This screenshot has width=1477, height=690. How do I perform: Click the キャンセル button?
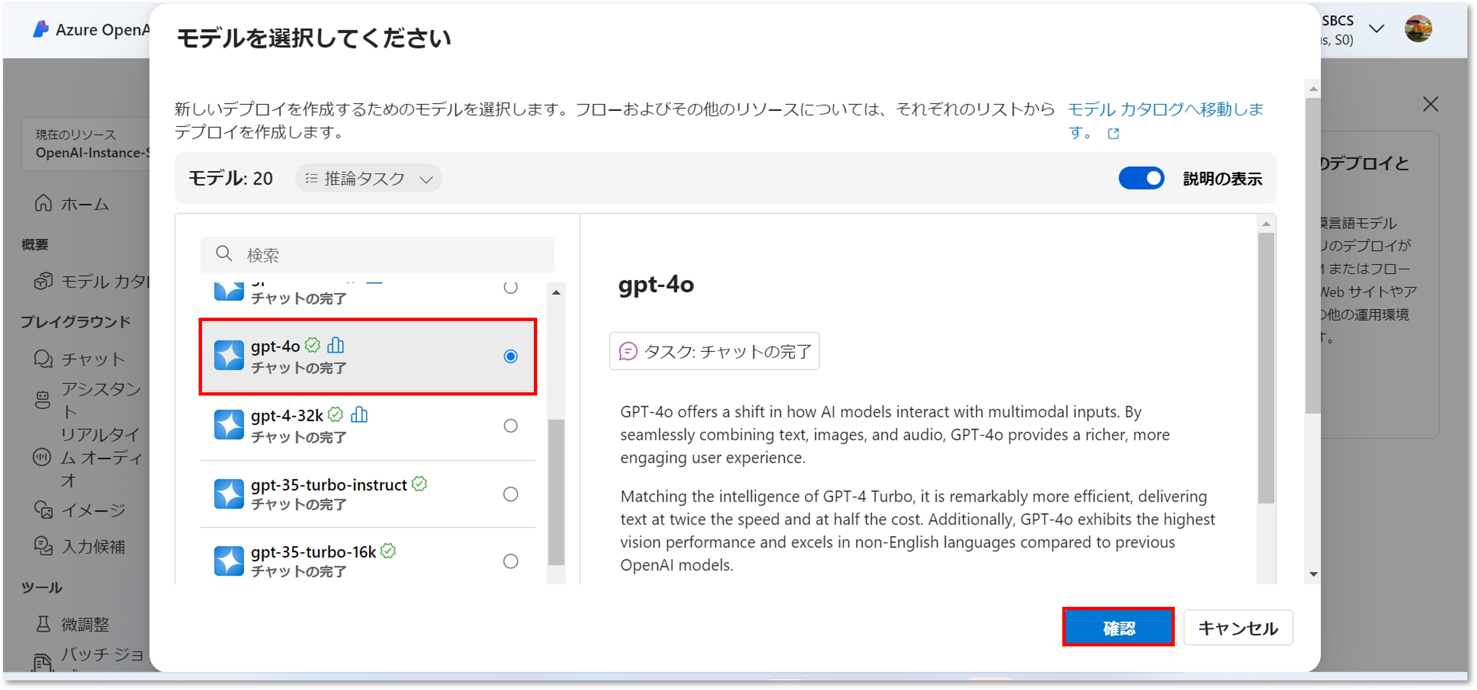click(1237, 627)
